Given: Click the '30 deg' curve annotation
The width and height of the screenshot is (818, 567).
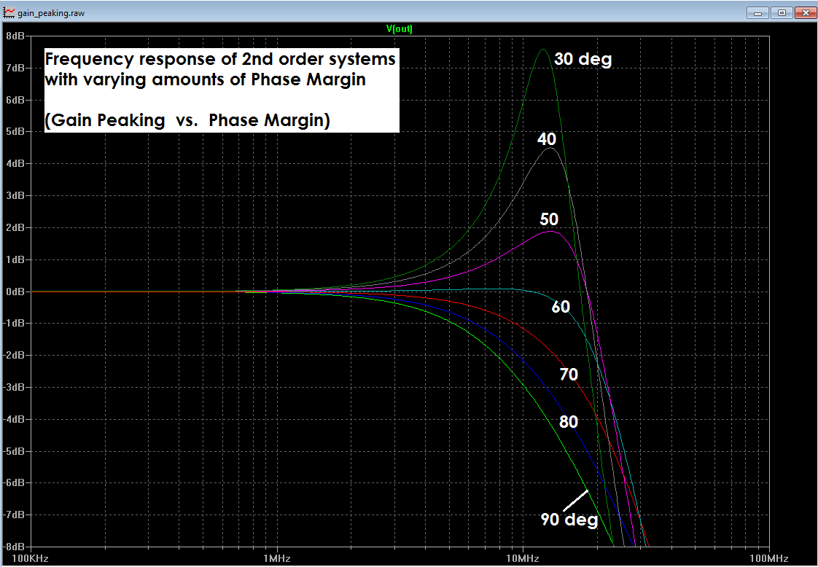Looking at the screenshot, I should tap(583, 59).
